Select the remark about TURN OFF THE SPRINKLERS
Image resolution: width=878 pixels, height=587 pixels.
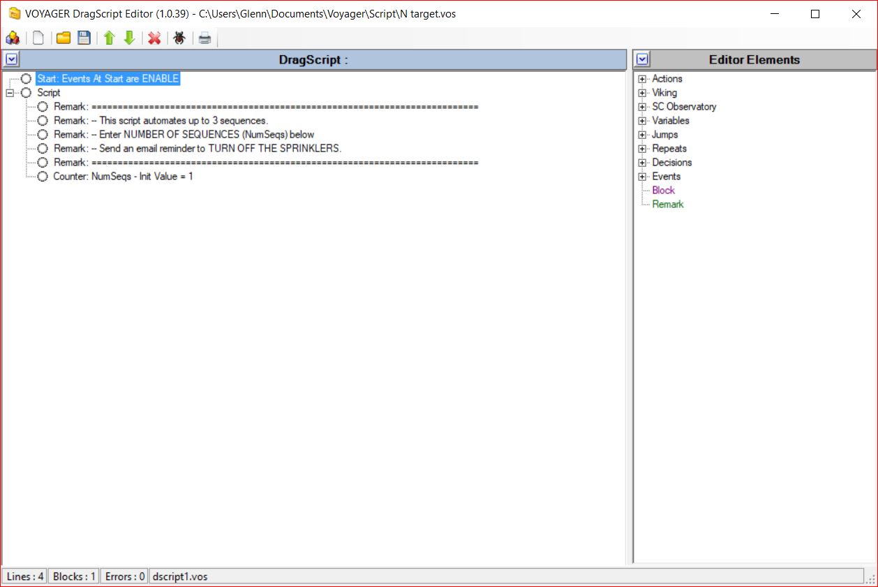(198, 149)
